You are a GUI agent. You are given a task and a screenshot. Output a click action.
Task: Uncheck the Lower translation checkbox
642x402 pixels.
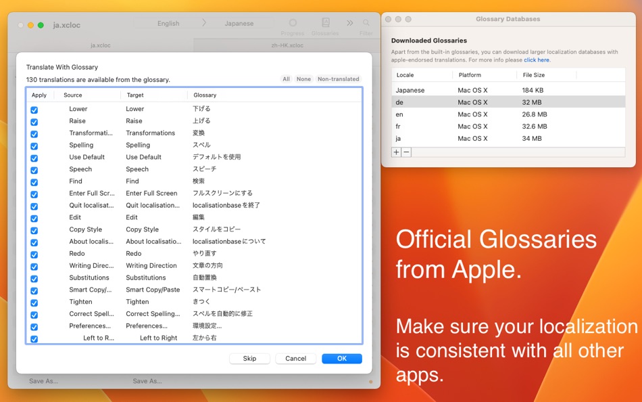[34, 110]
